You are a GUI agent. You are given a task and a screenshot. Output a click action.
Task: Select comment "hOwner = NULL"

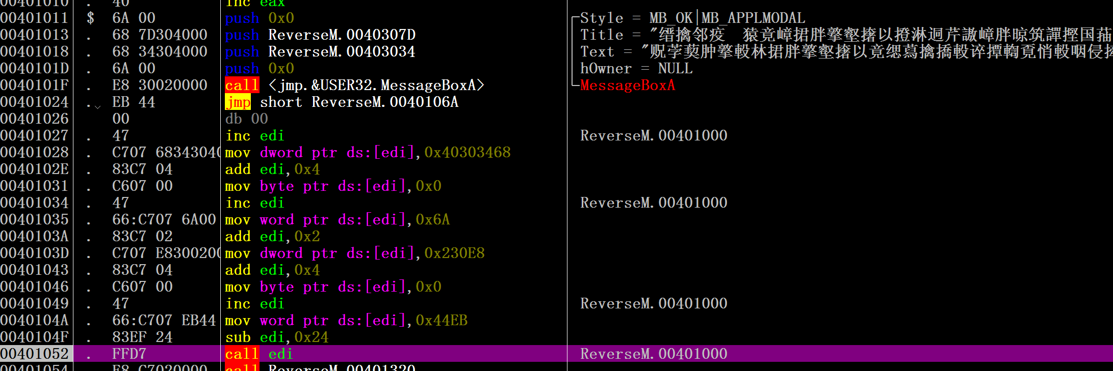(x=636, y=69)
